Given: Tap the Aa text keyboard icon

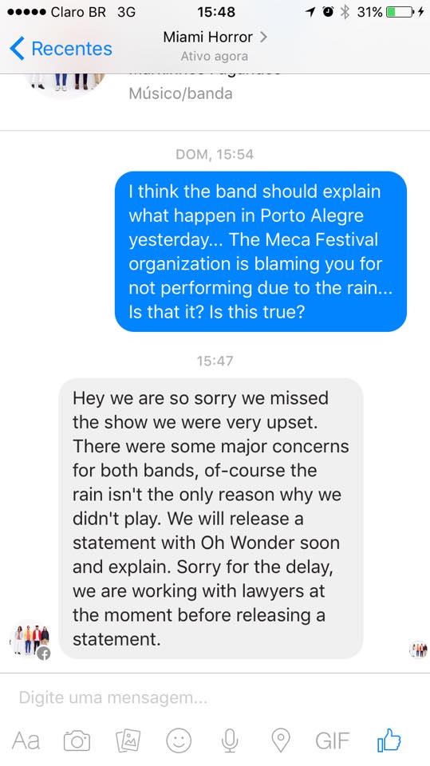Looking at the screenshot, I should [x=26, y=740].
